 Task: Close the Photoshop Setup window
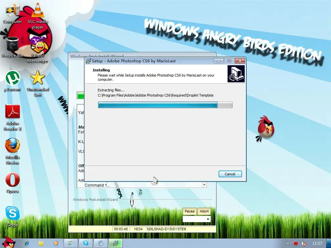pyautogui.click(x=240, y=61)
